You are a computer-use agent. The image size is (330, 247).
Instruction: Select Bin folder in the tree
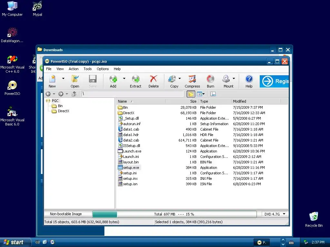(60, 106)
